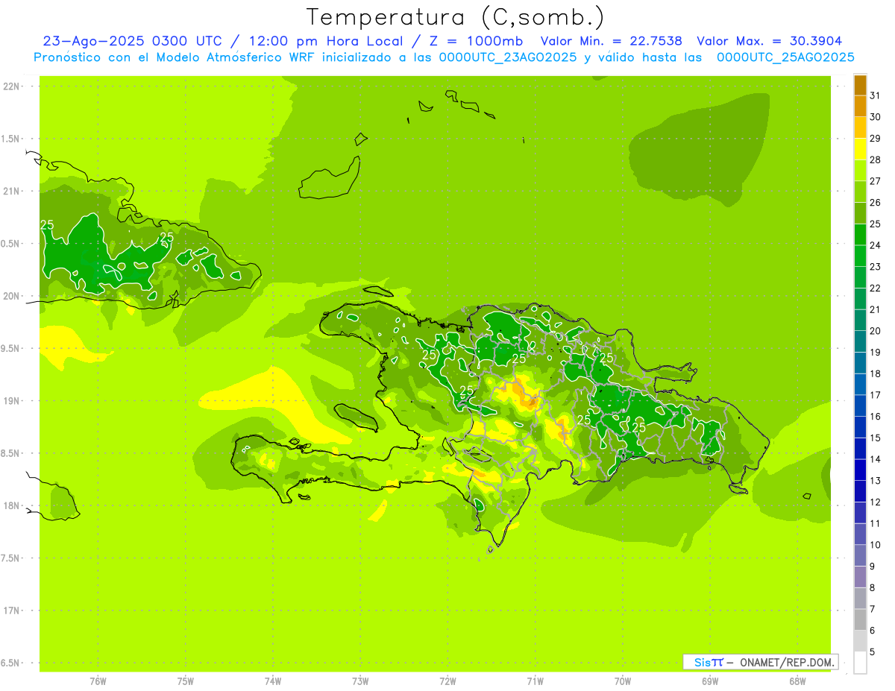The height and width of the screenshot is (691, 895).
Task: Click the '19N' latitude label
Action: [11, 400]
